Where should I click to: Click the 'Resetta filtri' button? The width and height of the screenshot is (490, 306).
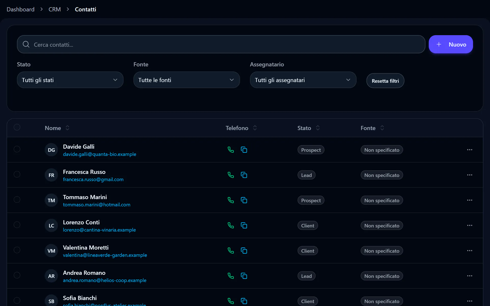click(385, 81)
